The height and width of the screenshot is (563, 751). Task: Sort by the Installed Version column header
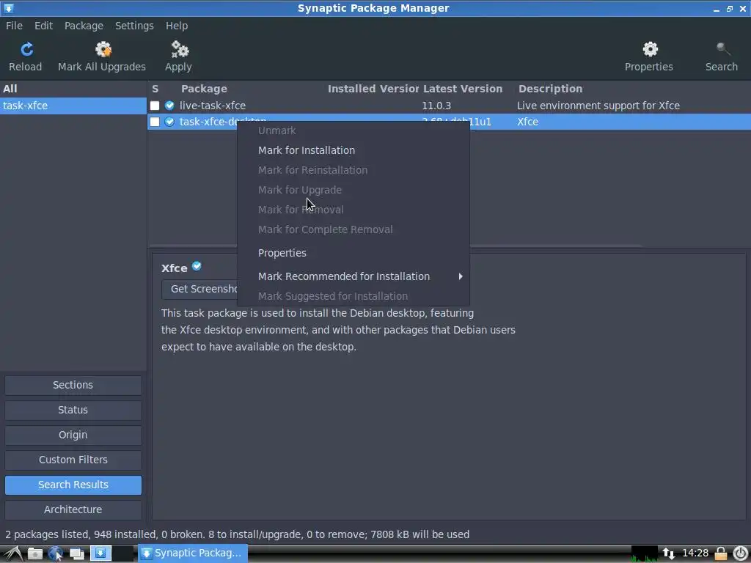373,89
